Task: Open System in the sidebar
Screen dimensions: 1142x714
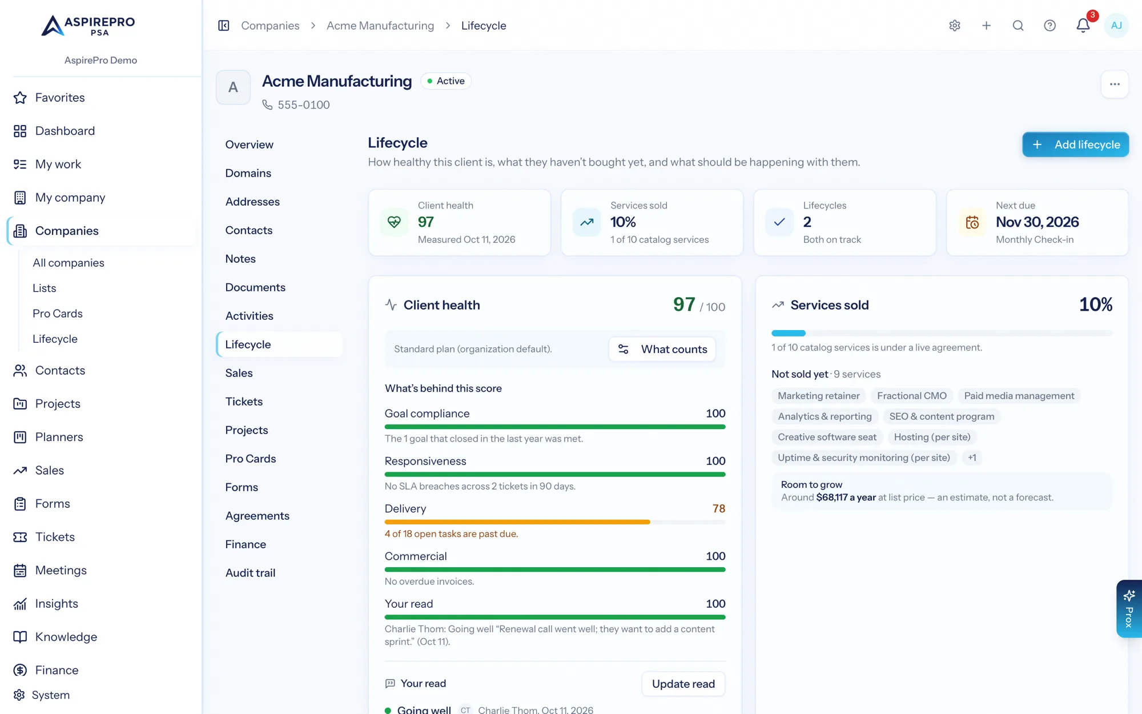Action: (101, 695)
